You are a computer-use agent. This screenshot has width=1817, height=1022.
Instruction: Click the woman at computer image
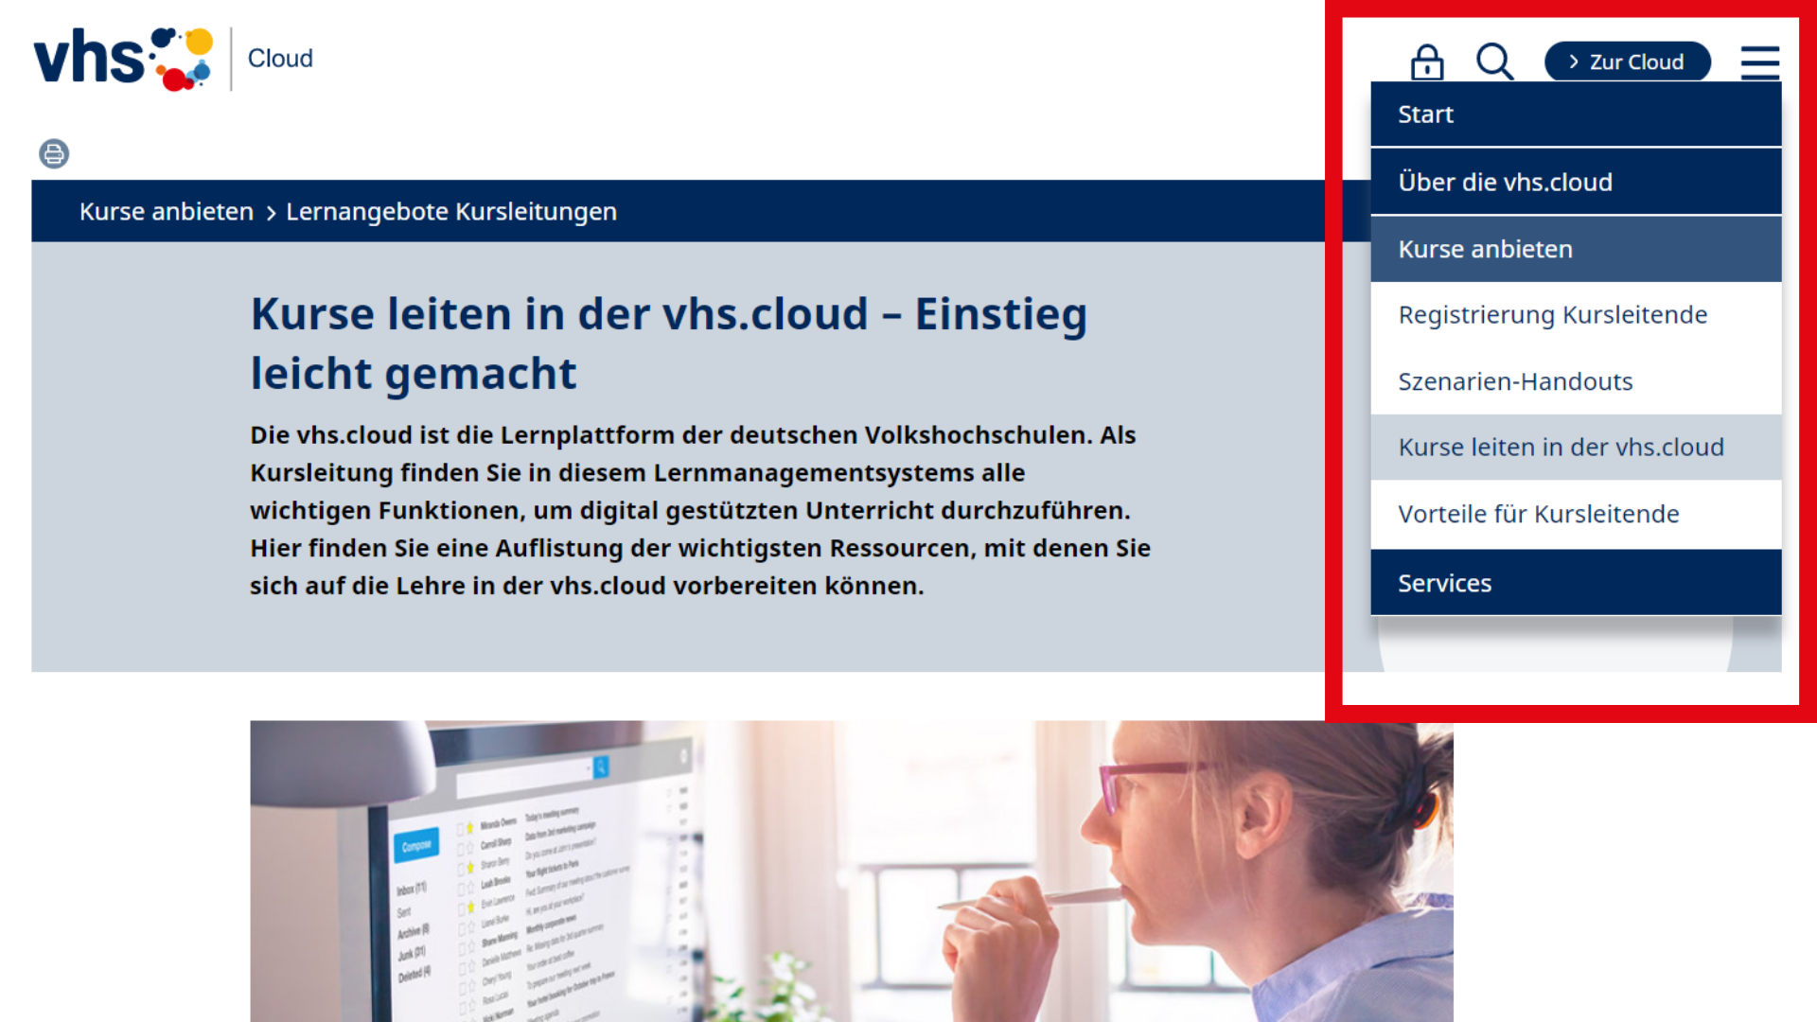click(851, 871)
